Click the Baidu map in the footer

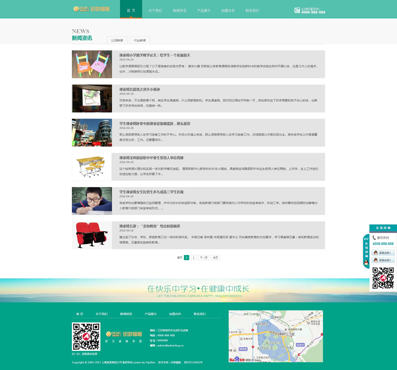(276, 336)
